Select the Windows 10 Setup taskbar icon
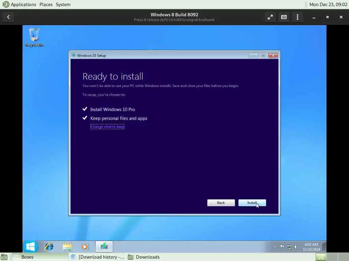Image resolution: width=349 pixels, height=261 pixels. [x=104, y=247]
